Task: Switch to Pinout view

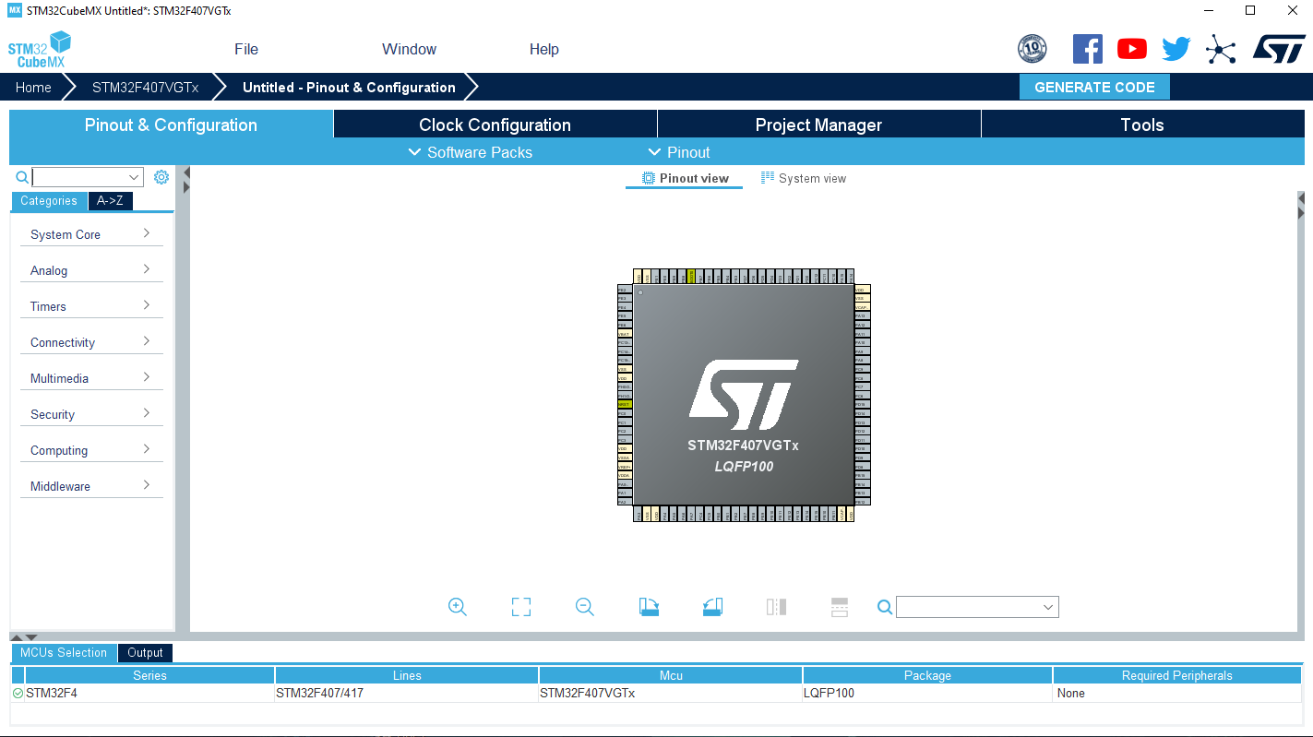Action: (683, 178)
